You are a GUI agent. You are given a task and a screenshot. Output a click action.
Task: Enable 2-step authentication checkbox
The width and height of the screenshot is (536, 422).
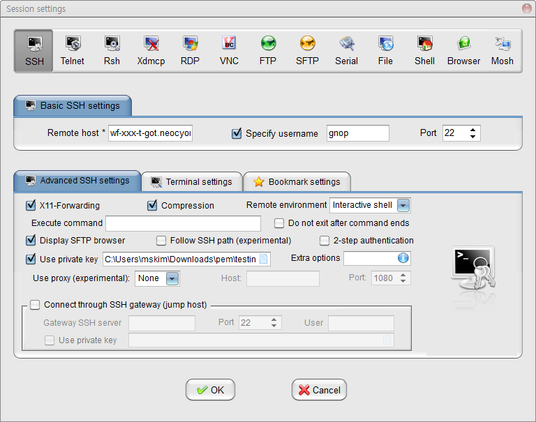click(325, 241)
